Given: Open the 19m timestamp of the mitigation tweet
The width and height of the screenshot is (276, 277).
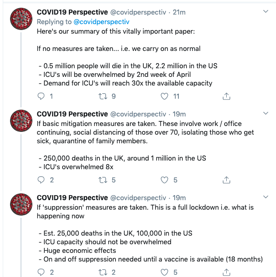Looking at the screenshot, I should 179,114.
